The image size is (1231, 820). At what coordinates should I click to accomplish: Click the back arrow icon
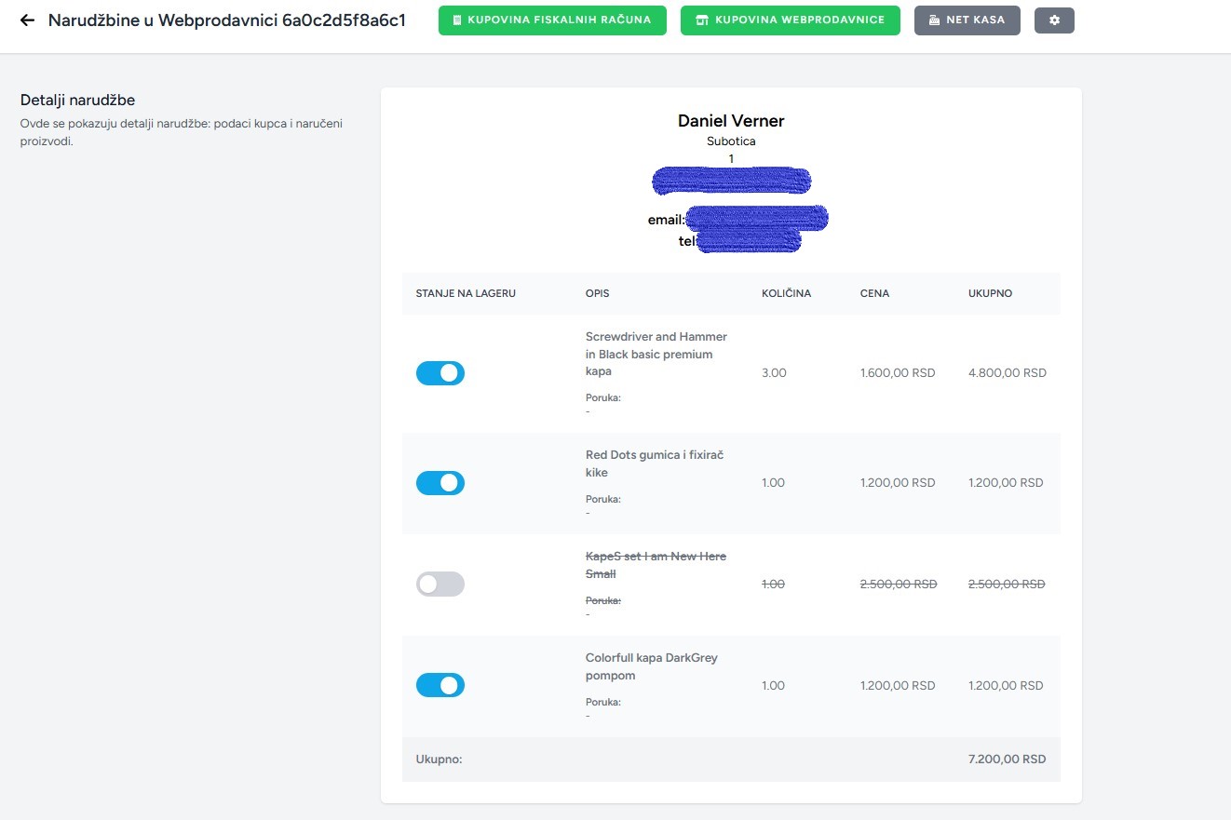pyautogui.click(x=27, y=20)
